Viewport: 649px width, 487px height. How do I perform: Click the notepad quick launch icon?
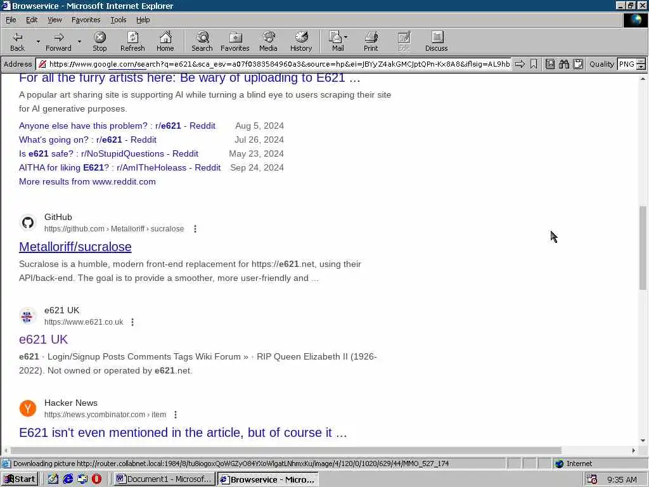point(53,479)
